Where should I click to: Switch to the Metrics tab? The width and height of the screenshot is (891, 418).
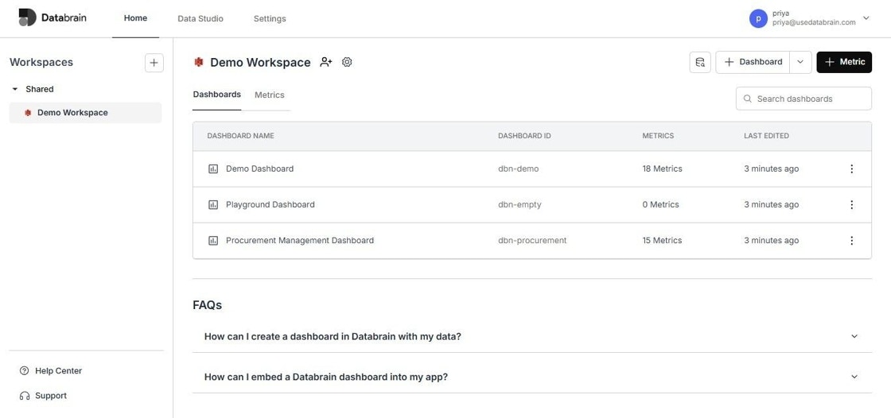click(x=270, y=95)
